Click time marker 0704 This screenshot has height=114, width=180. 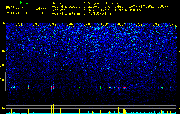[x=70, y=25]
